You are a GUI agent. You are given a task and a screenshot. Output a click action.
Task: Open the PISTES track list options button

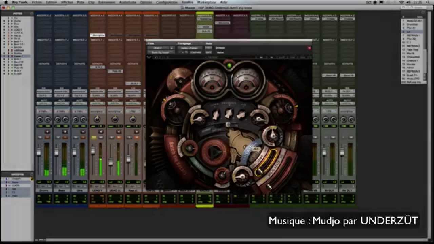pos(32,14)
